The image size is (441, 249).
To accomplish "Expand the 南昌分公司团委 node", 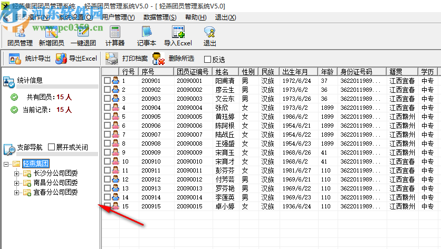I will (x=16, y=184).
